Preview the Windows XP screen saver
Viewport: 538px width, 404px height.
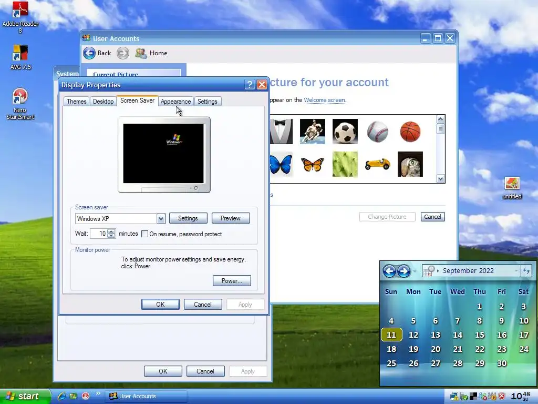click(x=231, y=218)
